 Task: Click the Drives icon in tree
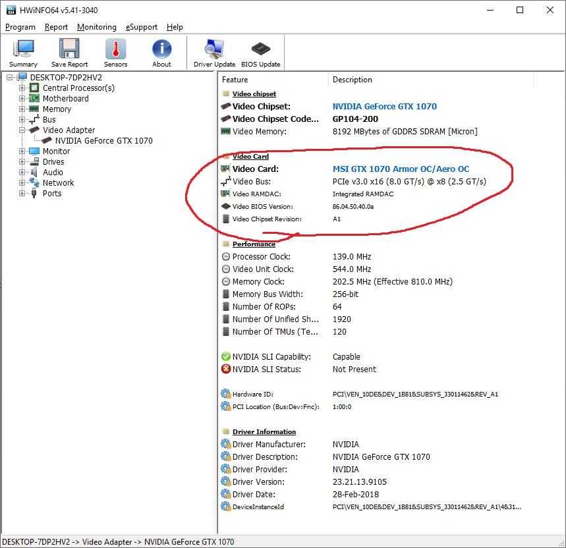coord(34,161)
